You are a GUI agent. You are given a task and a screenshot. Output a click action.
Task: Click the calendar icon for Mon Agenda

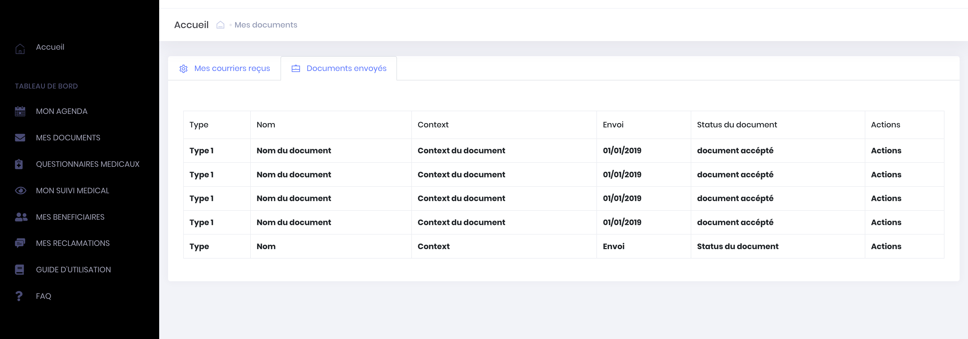pos(20,111)
